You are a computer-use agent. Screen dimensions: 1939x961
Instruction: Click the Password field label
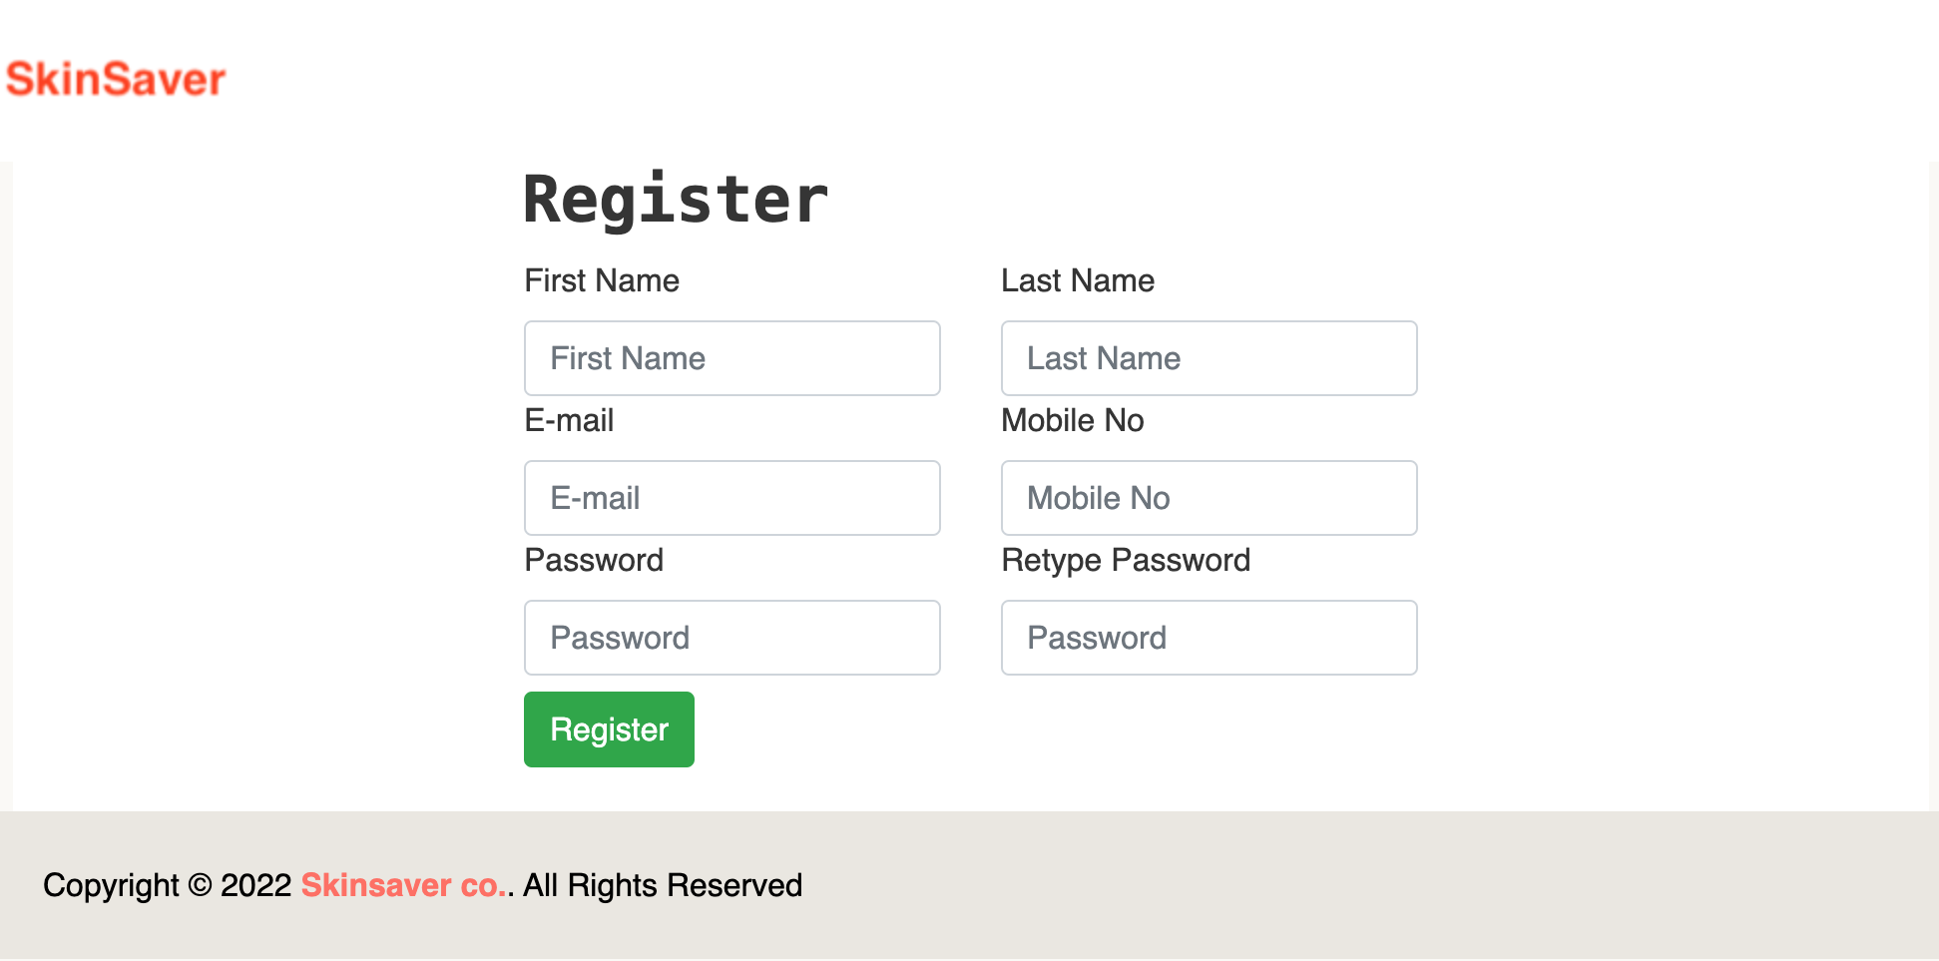[594, 561]
